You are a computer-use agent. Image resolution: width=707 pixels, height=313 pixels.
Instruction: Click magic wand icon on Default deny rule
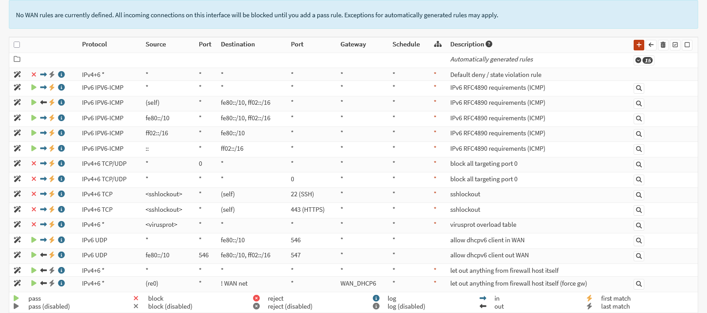pos(17,75)
